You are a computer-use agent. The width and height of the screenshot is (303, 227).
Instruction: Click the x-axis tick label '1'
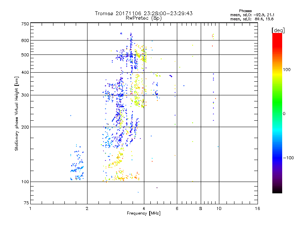click(30, 208)
